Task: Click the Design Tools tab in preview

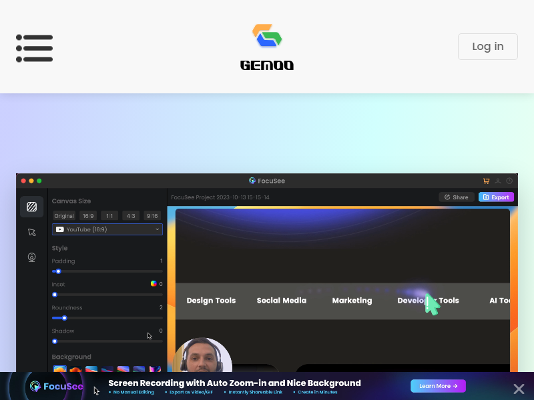Action: (211, 301)
